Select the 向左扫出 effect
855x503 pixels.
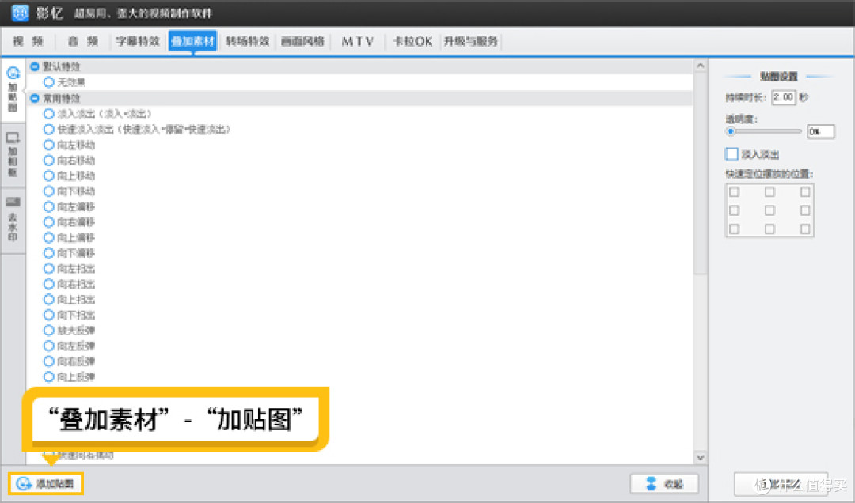pyautogui.click(x=48, y=269)
